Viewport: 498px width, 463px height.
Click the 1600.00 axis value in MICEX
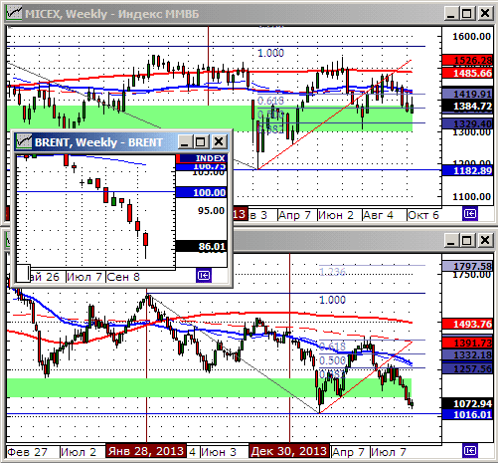pos(471,36)
